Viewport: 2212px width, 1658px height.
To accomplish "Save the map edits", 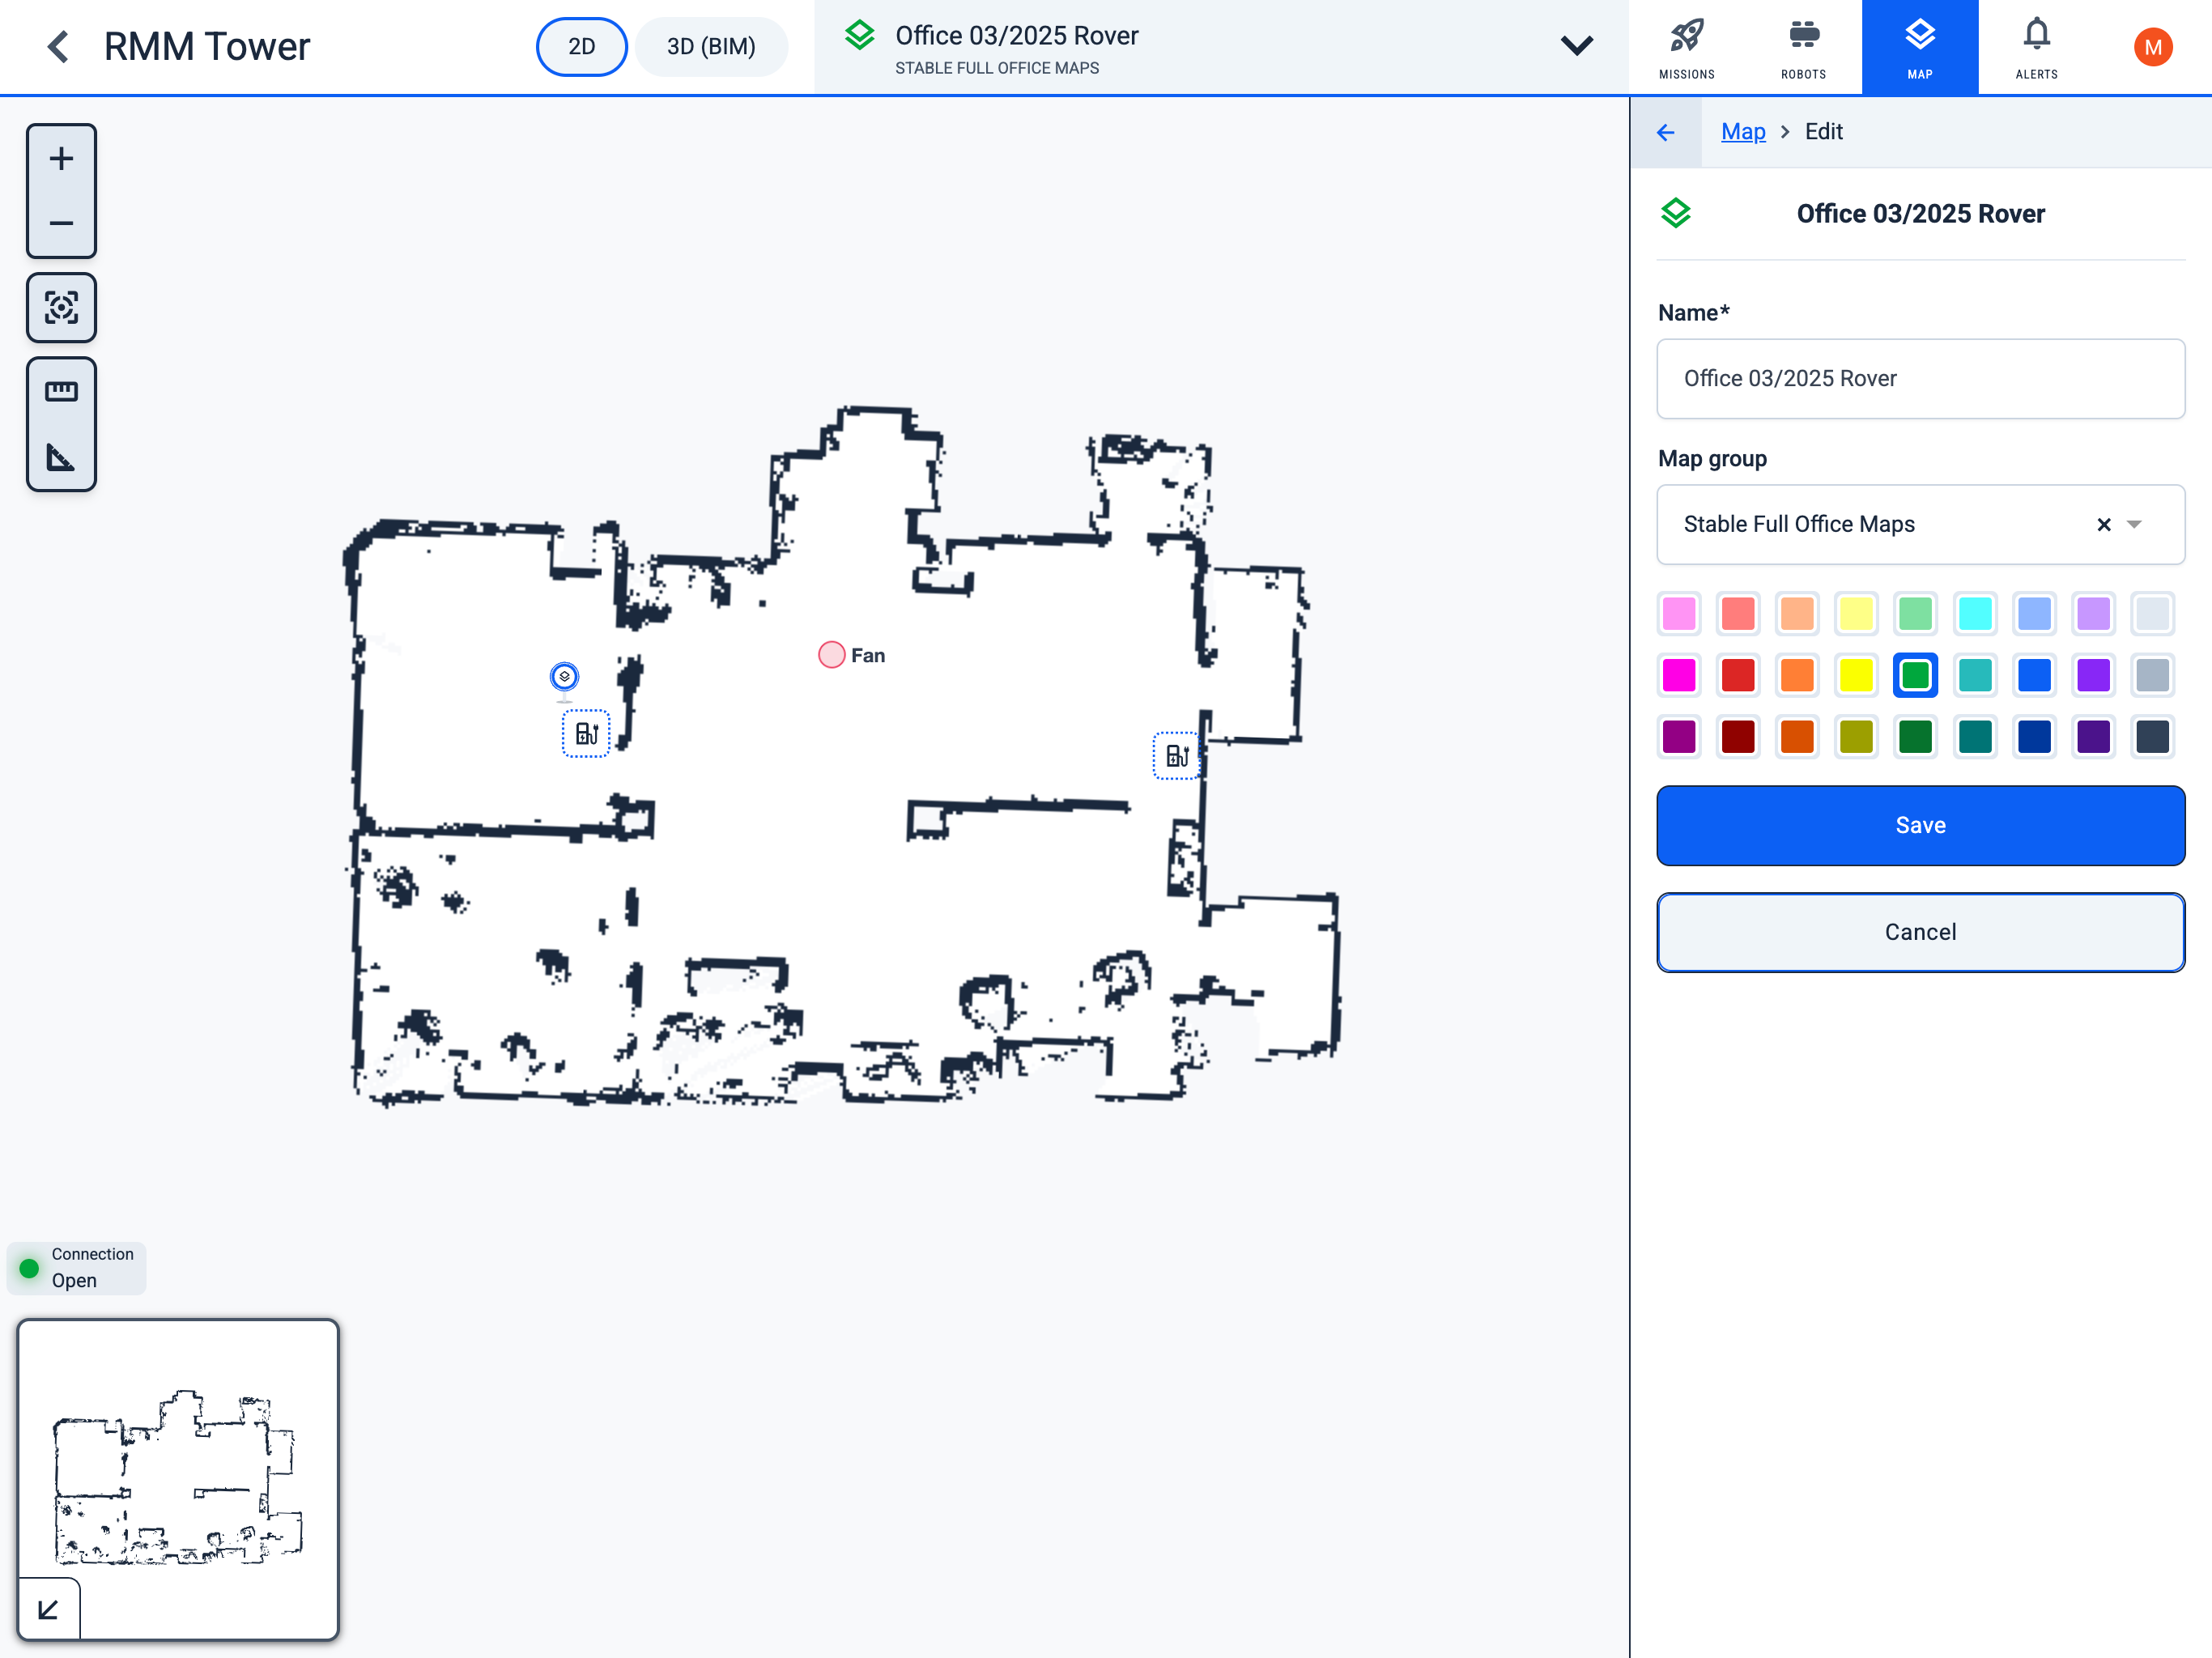I will 1920,825.
